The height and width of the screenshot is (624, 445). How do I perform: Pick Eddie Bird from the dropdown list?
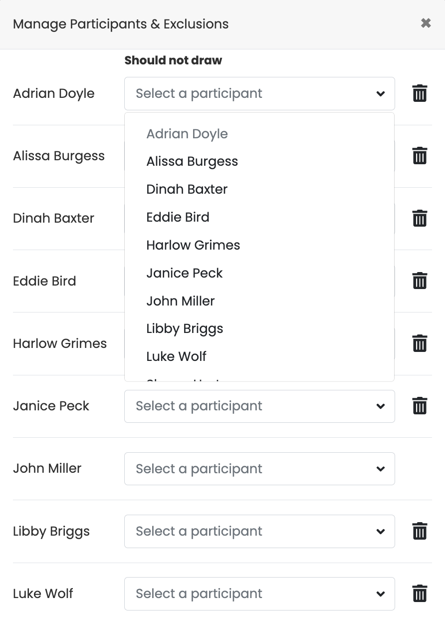[178, 217]
